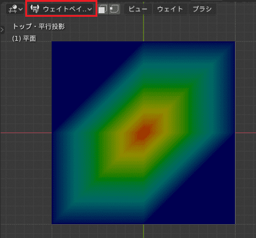This screenshot has height=238, width=256.
Task: Expand the toolbar arrow at left edge
Action: (2, 30)
